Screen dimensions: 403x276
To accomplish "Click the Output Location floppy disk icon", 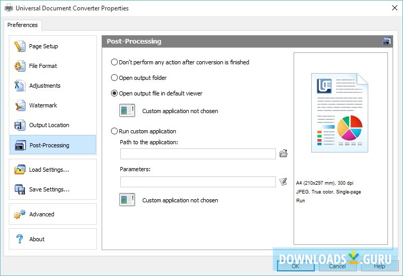I will [20, 125].
